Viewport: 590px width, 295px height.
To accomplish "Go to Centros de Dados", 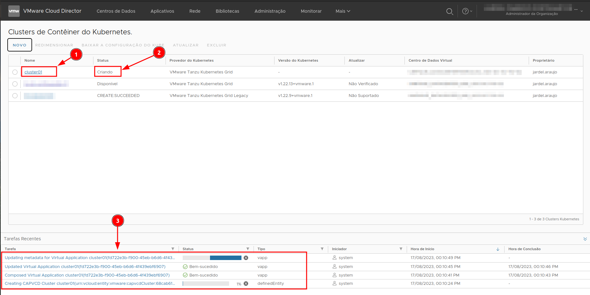I will [116, 11].
